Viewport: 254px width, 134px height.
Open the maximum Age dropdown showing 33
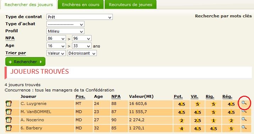82,46
